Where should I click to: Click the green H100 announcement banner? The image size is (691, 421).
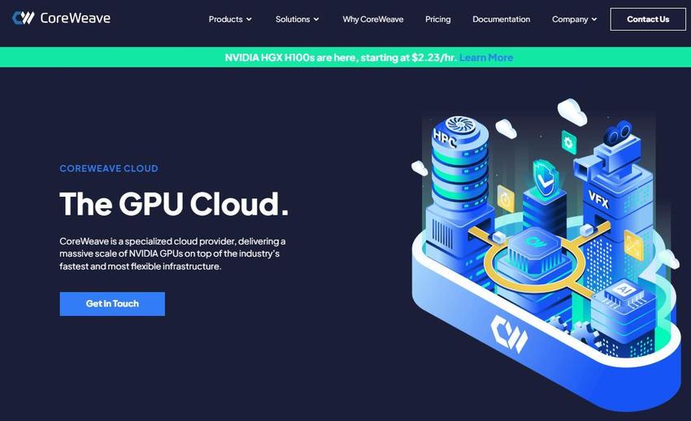point(345,57)
